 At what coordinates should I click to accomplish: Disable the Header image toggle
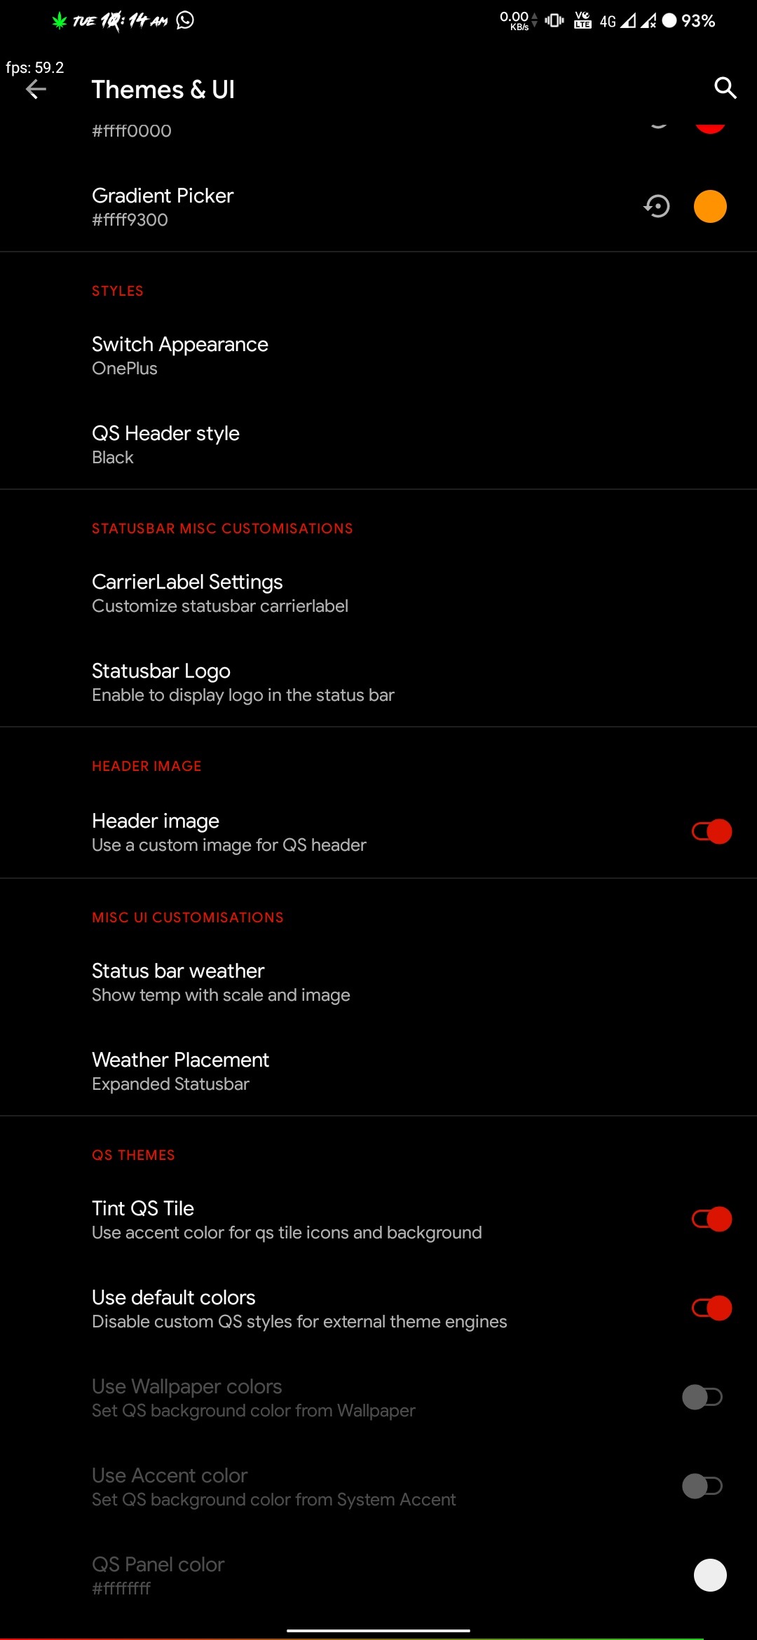point(711,832)
